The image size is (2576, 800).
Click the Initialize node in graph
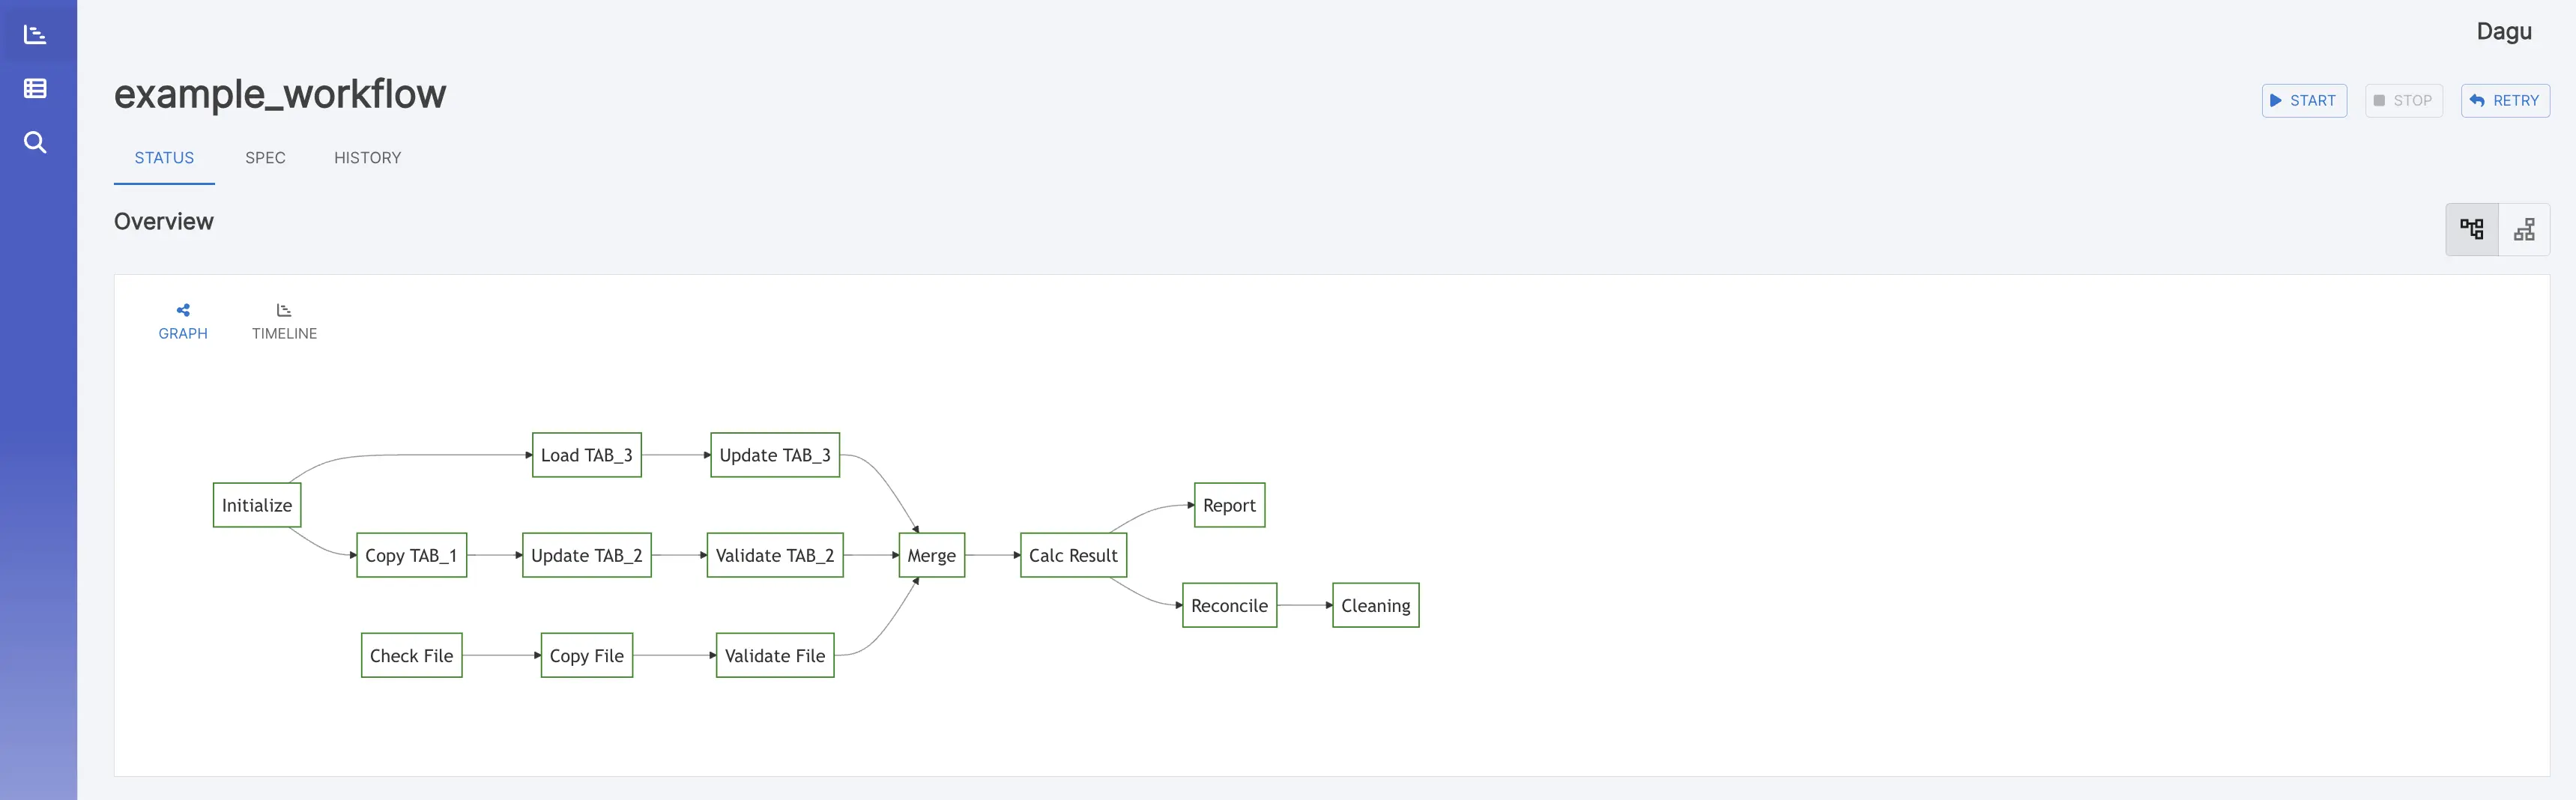click(x=257, y=505)
